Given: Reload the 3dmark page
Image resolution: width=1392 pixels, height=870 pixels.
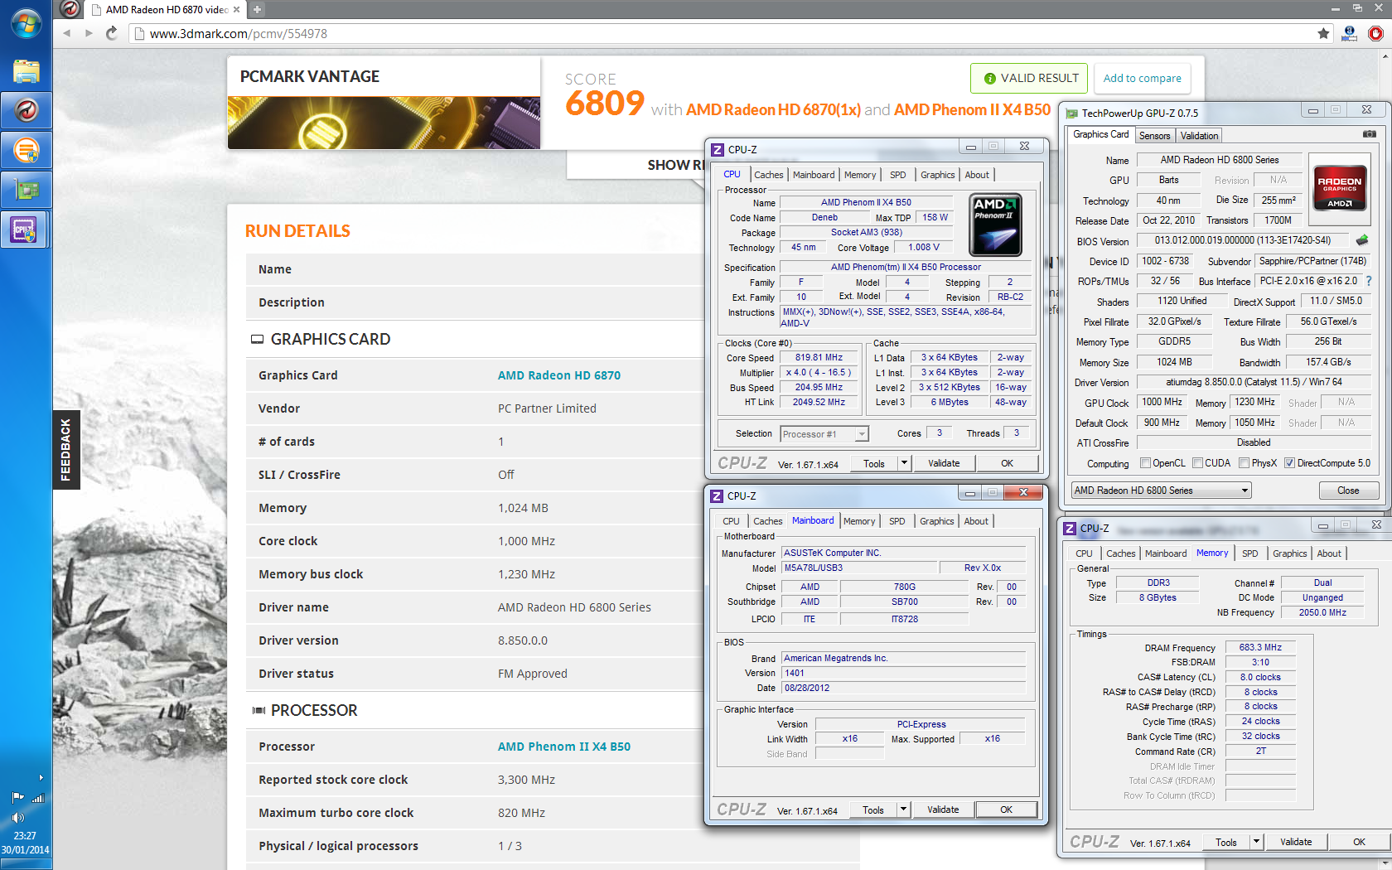Looking at the screenshot, I should pyautogui.click(x=112, y=33).
